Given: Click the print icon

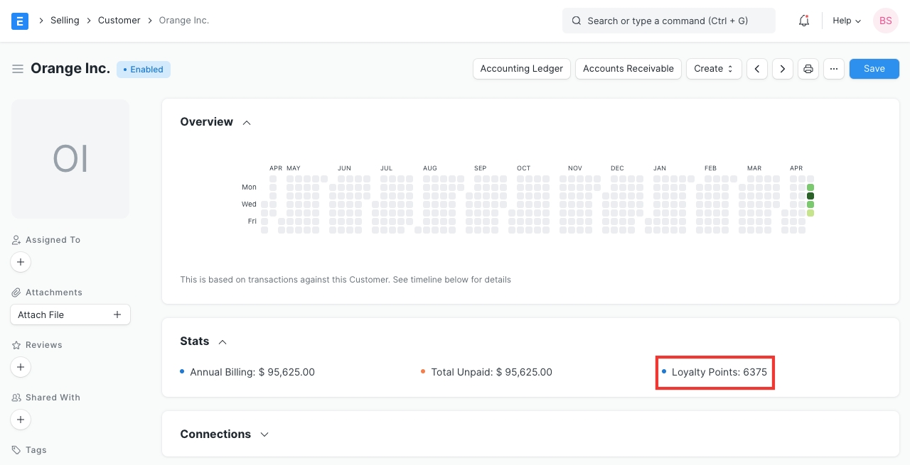Looking at the screenshot, I should (x=808, y=69).
